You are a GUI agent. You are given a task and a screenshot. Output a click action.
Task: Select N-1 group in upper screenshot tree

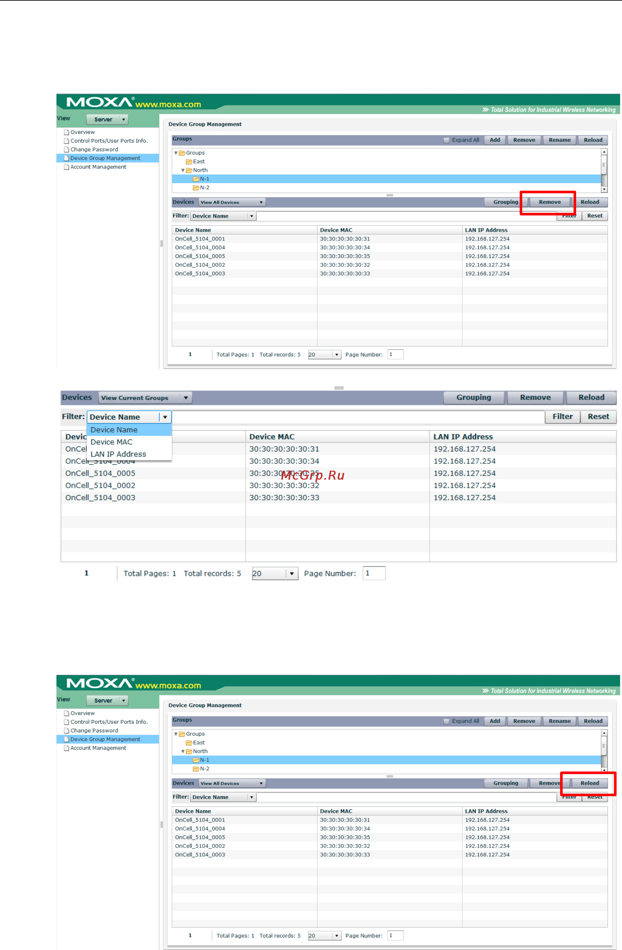[x=386, y=179]
